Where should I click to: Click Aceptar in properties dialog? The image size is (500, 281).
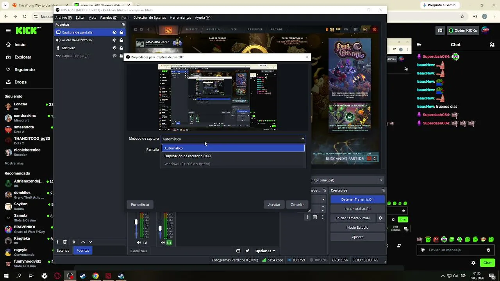pyautogui.click(x=274, y=205)
